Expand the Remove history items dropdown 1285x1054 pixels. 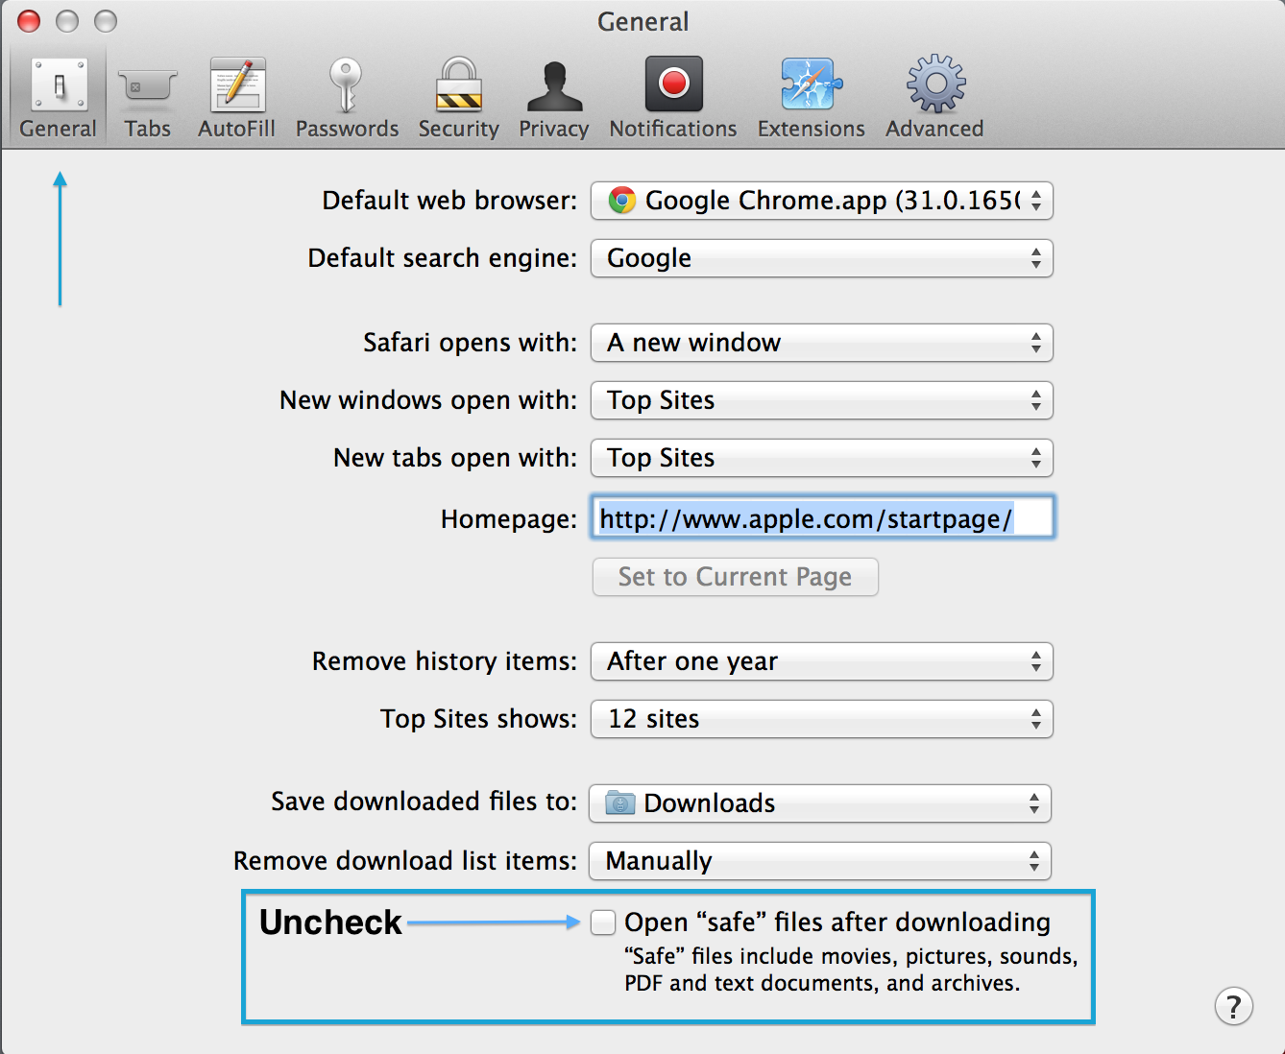pos(822,661)
